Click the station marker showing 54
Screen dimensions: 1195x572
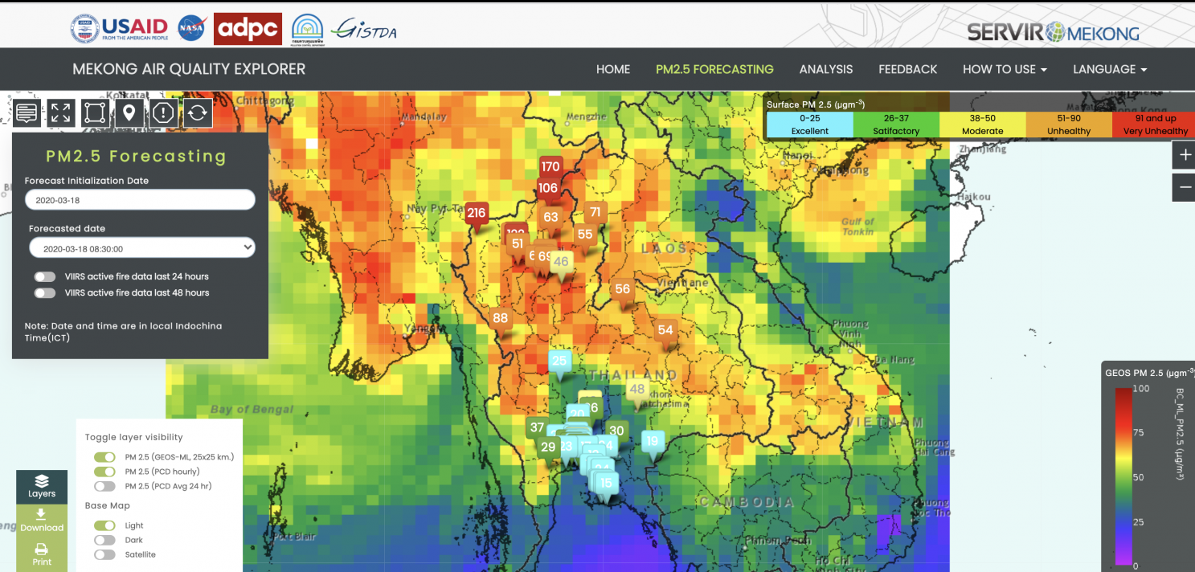[665, 332]
